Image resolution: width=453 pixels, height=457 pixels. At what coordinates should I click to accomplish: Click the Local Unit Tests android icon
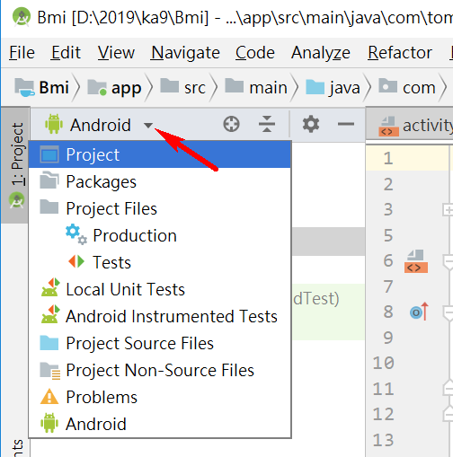click(50, 287)
